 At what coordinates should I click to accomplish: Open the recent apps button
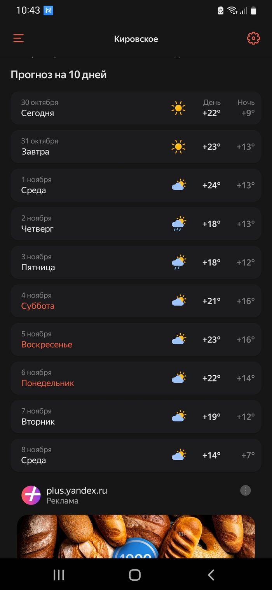coord(59,575)
